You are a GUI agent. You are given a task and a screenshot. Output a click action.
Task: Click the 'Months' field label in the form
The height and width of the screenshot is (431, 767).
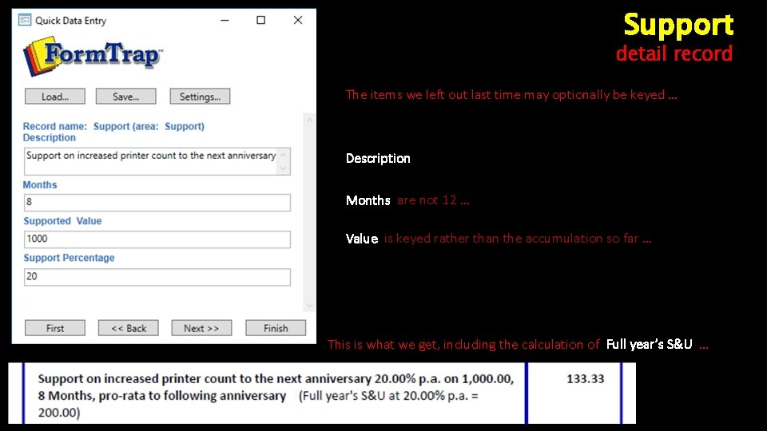40,184
